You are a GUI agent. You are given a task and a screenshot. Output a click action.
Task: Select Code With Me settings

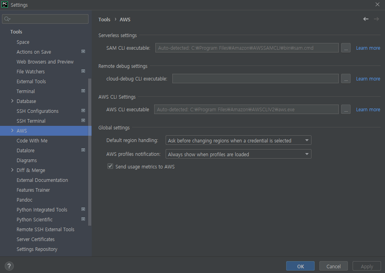tap(32, 141)
